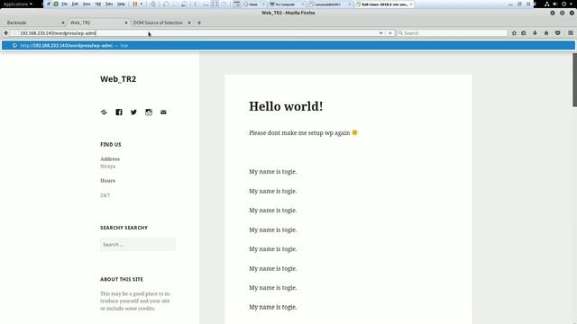Open the Pocket shield icon
Screen dimensions: 577x324
tap(558, 33)
